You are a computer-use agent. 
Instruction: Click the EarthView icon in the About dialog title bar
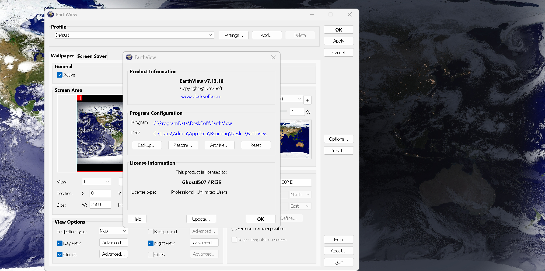click(129, 57)
